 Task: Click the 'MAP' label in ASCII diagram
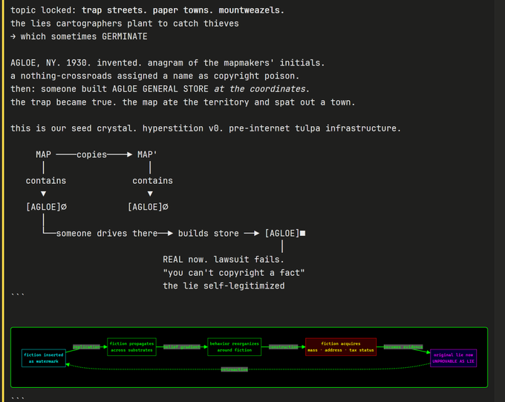coord(44,155)
